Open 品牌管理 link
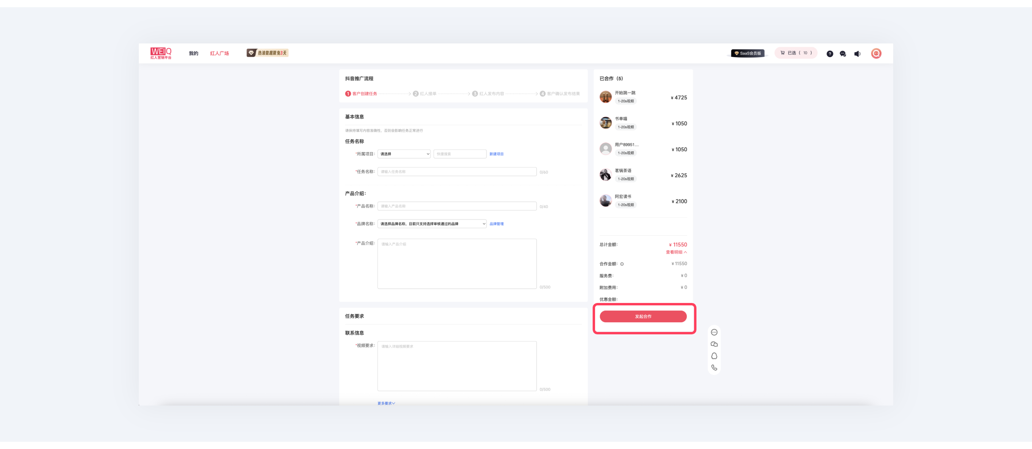Image resolution: width=1032 pixels, height=449 pixels. 496,224
